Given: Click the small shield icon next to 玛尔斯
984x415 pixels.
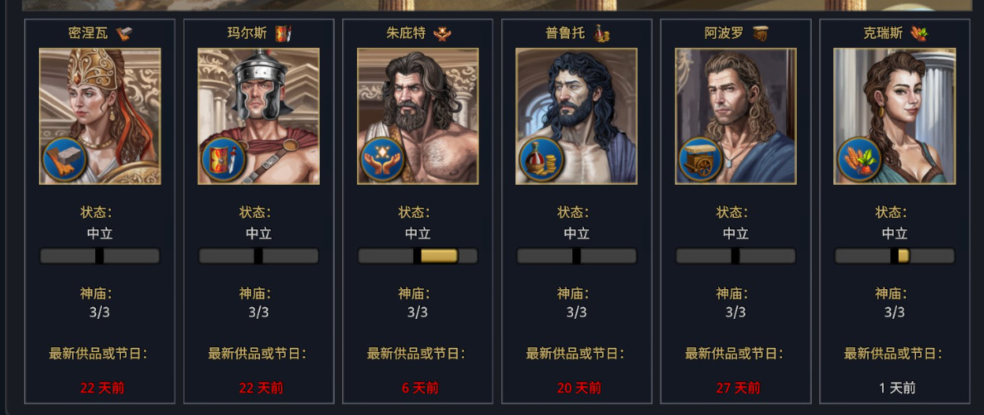Looking at the screenshot, I should [283, 33].
